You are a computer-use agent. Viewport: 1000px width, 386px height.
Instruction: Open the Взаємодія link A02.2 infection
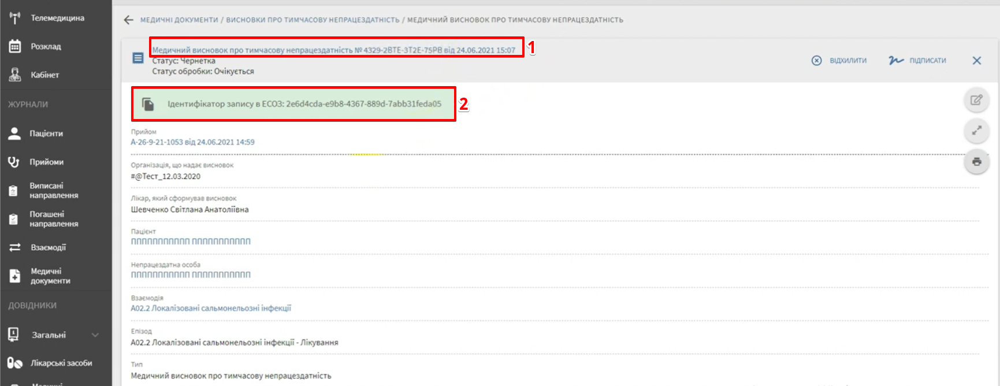[x=211, y=309]
